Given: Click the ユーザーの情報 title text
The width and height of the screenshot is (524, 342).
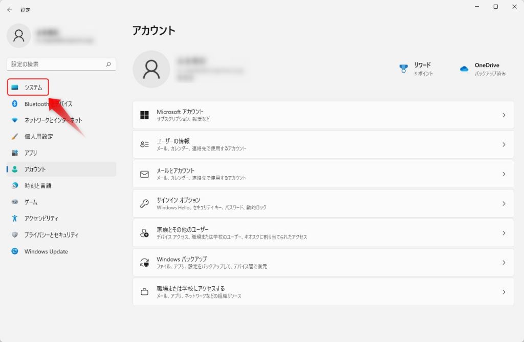Looking at the screenshot, I should tap(173, 141).
